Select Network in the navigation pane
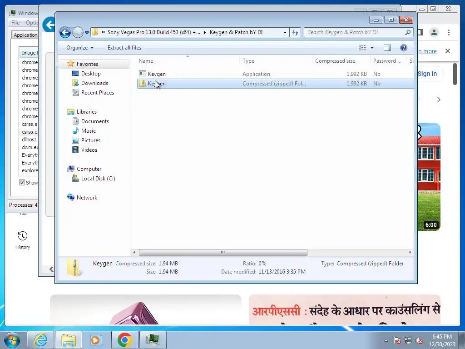The image size is (465, 349). tap(87, 198)
